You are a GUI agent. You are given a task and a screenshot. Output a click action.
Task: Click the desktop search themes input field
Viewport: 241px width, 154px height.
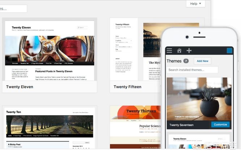coord(13,9)
